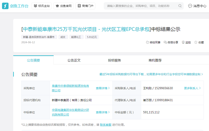Image resolution: width=209 pixels, height=131 pixels.
Task: Click the 中标金额（元） label cell
Action: click(x=127, y=112)
